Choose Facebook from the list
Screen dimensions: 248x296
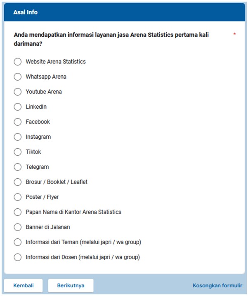point(17,122)
